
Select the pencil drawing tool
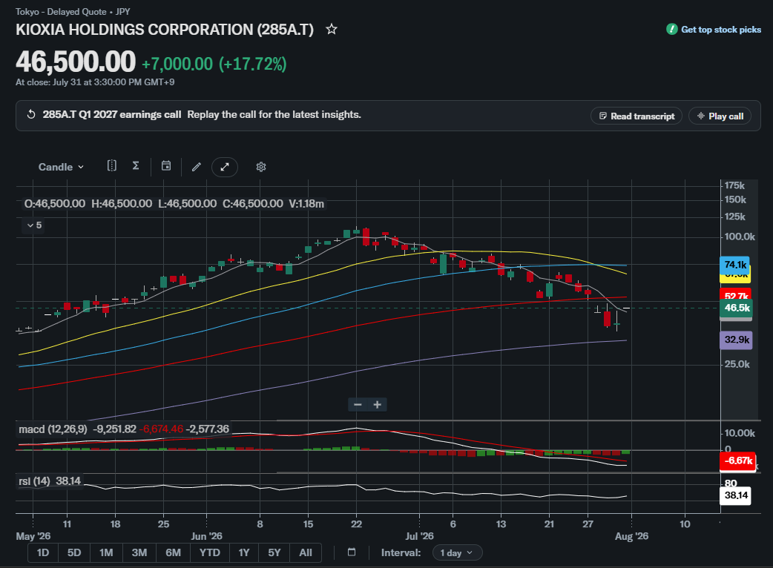tap(196, 167)
